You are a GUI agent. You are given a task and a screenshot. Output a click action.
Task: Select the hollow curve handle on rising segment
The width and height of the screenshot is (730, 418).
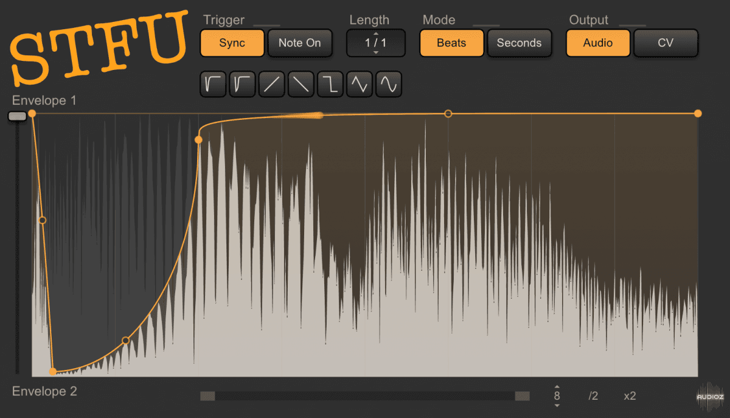tap(125, 340)
